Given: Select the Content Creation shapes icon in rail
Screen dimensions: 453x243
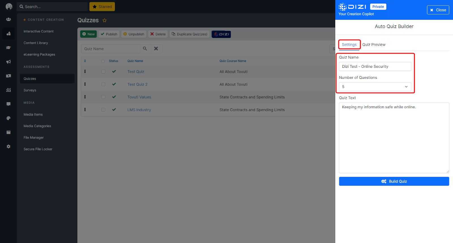Looking at the screenshot, I should coord(8,33).
